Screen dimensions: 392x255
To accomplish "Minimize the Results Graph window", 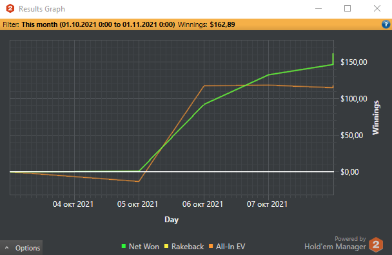I will (x=318, y=9).
